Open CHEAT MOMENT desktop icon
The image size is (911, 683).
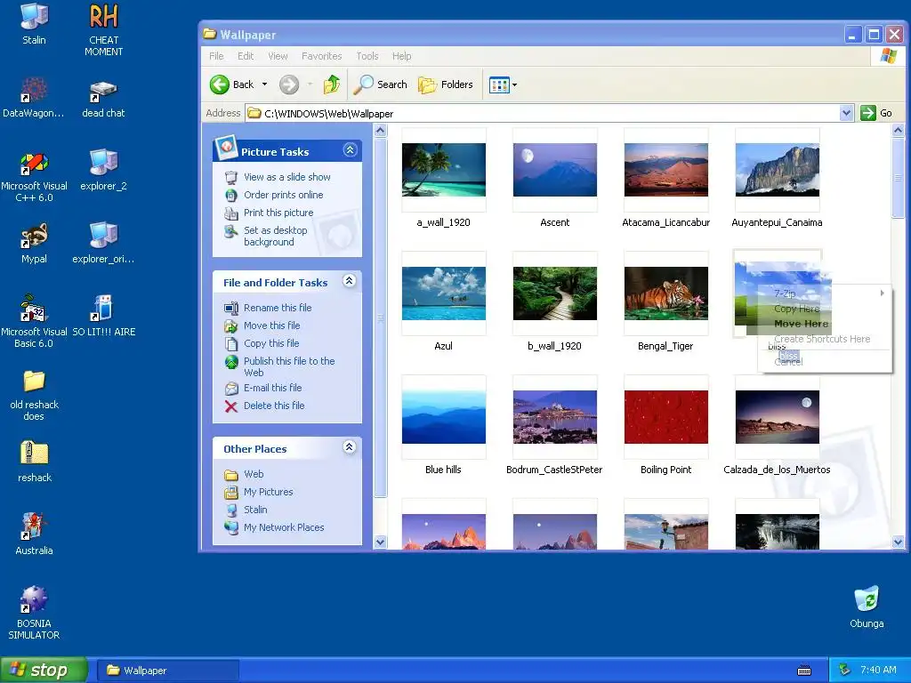103,29
